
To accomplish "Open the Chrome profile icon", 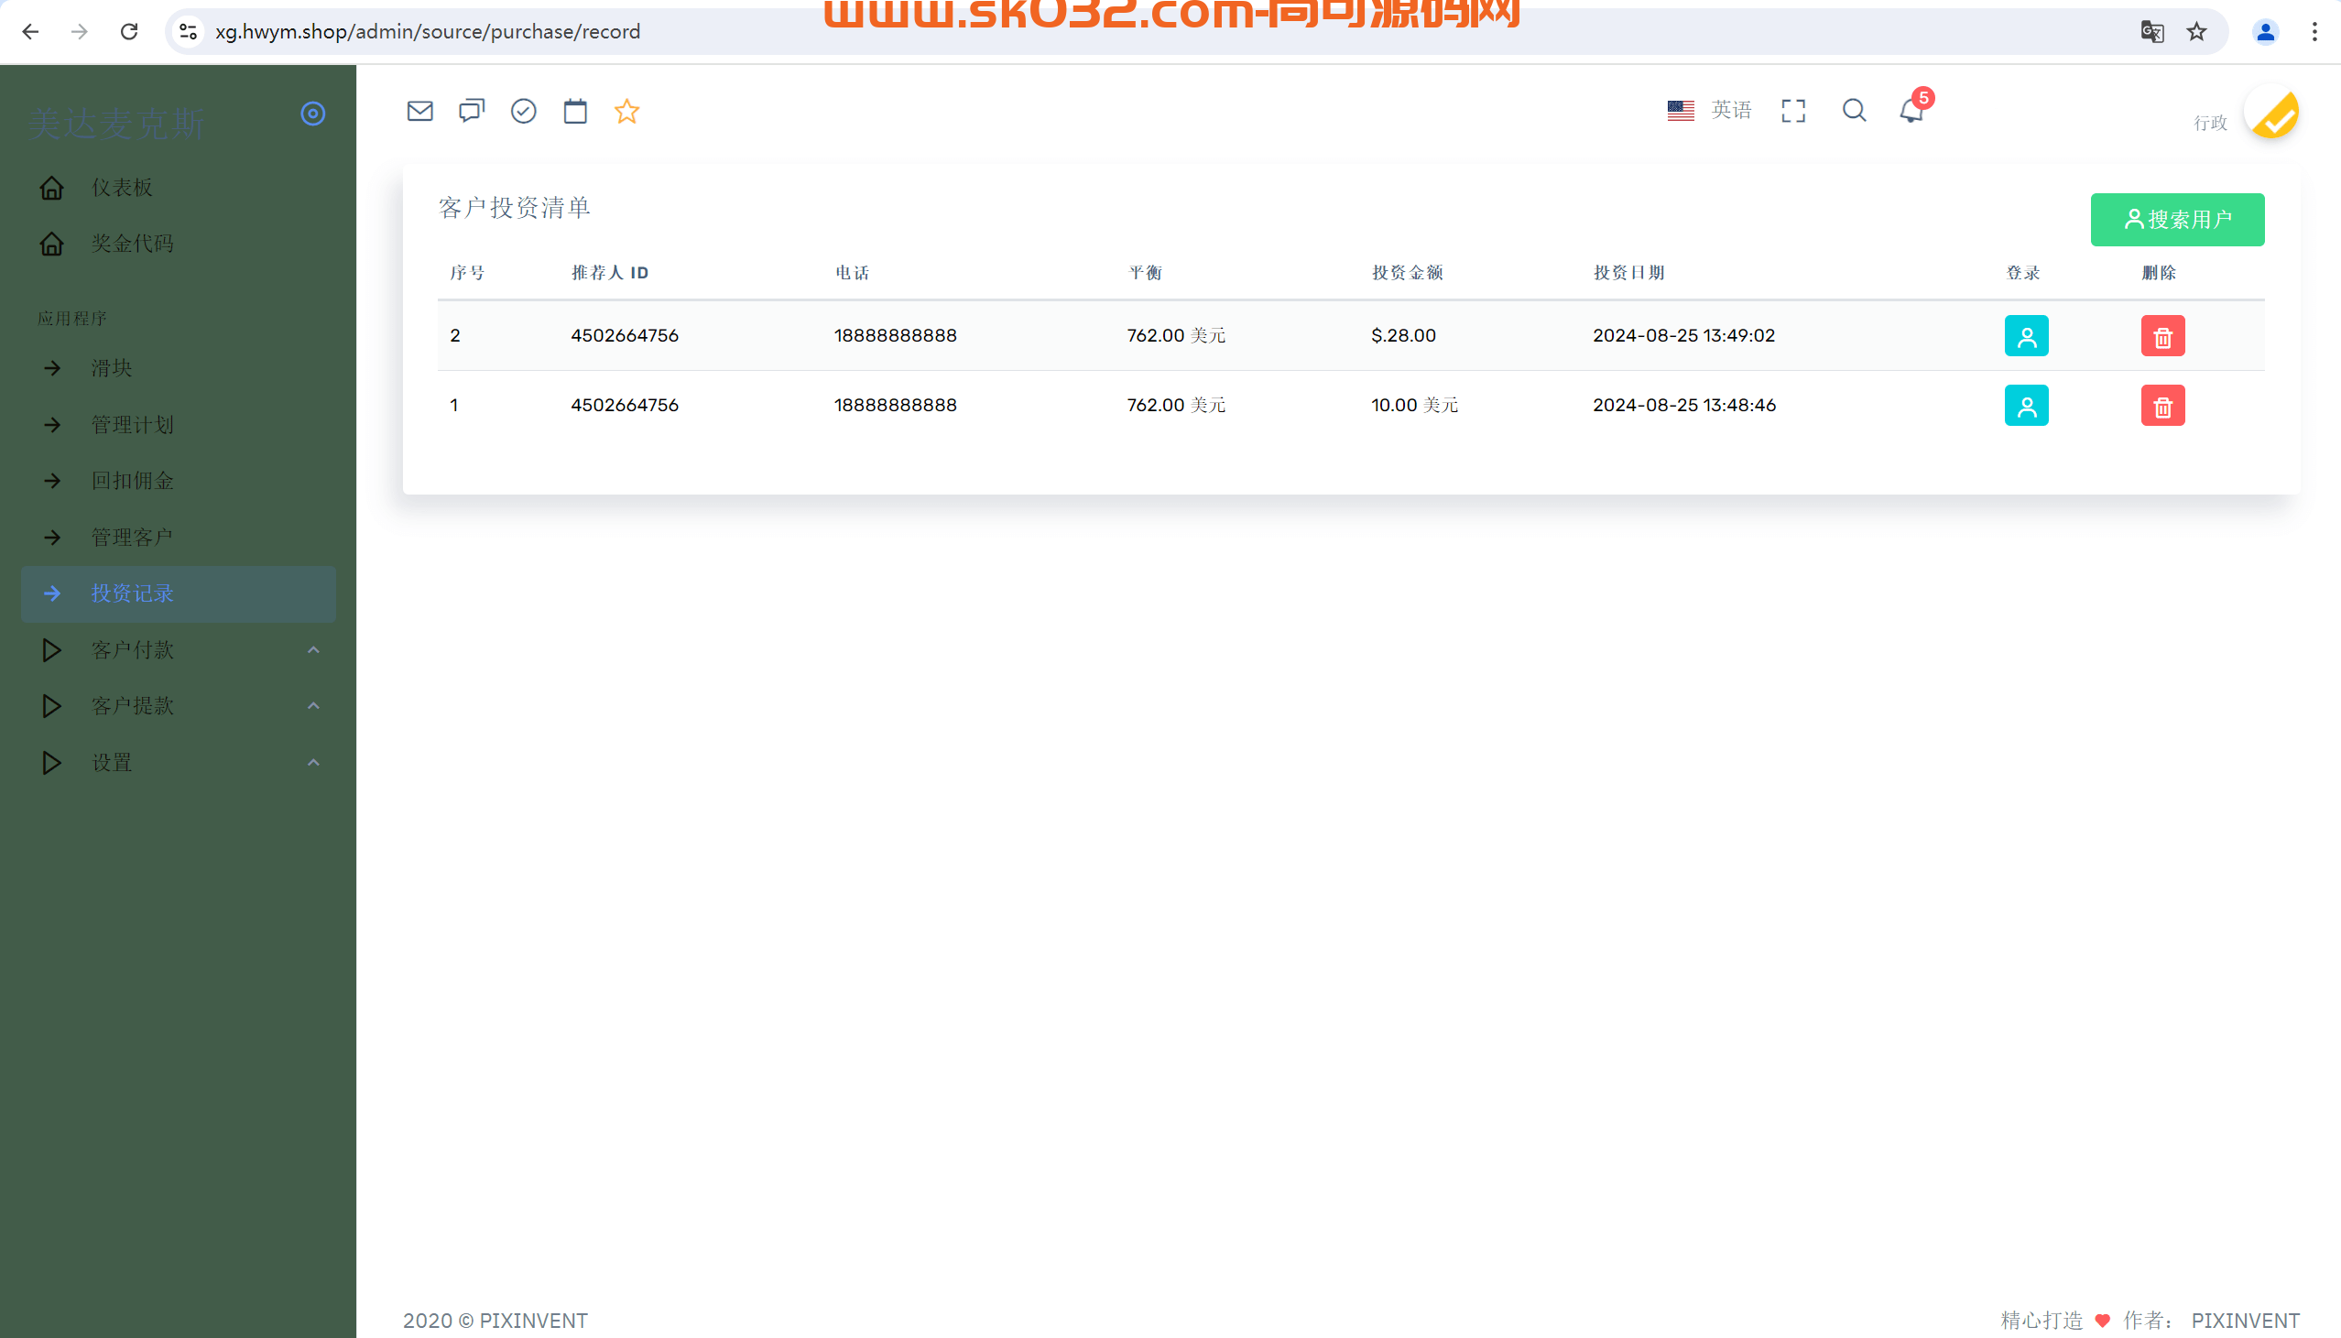I will 2265,32.
